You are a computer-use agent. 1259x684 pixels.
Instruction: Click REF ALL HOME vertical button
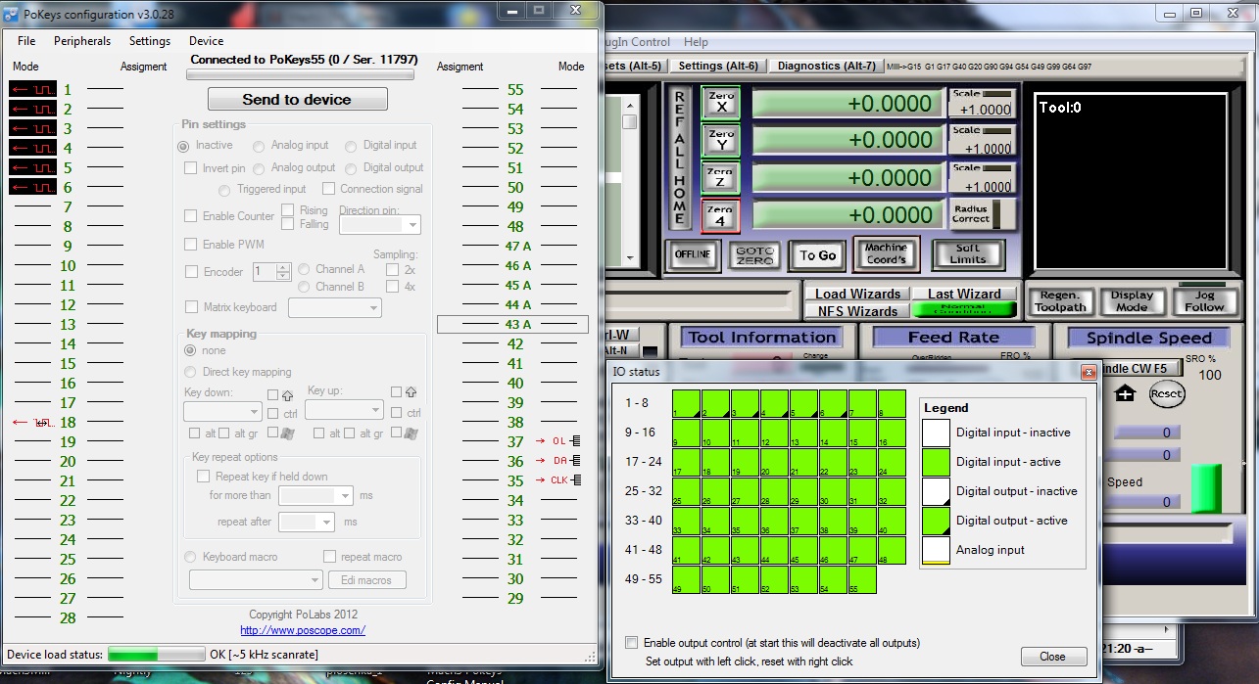pos(679,159)
